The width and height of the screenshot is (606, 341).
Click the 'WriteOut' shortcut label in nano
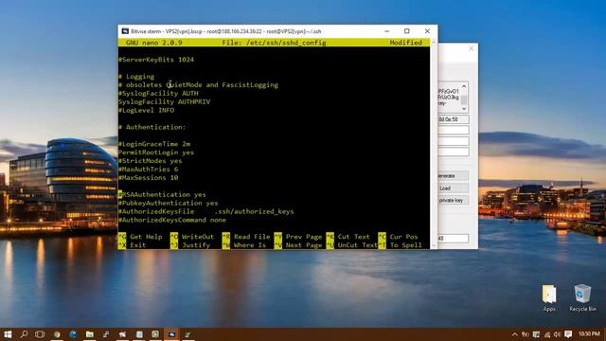[x=198, y=237]
